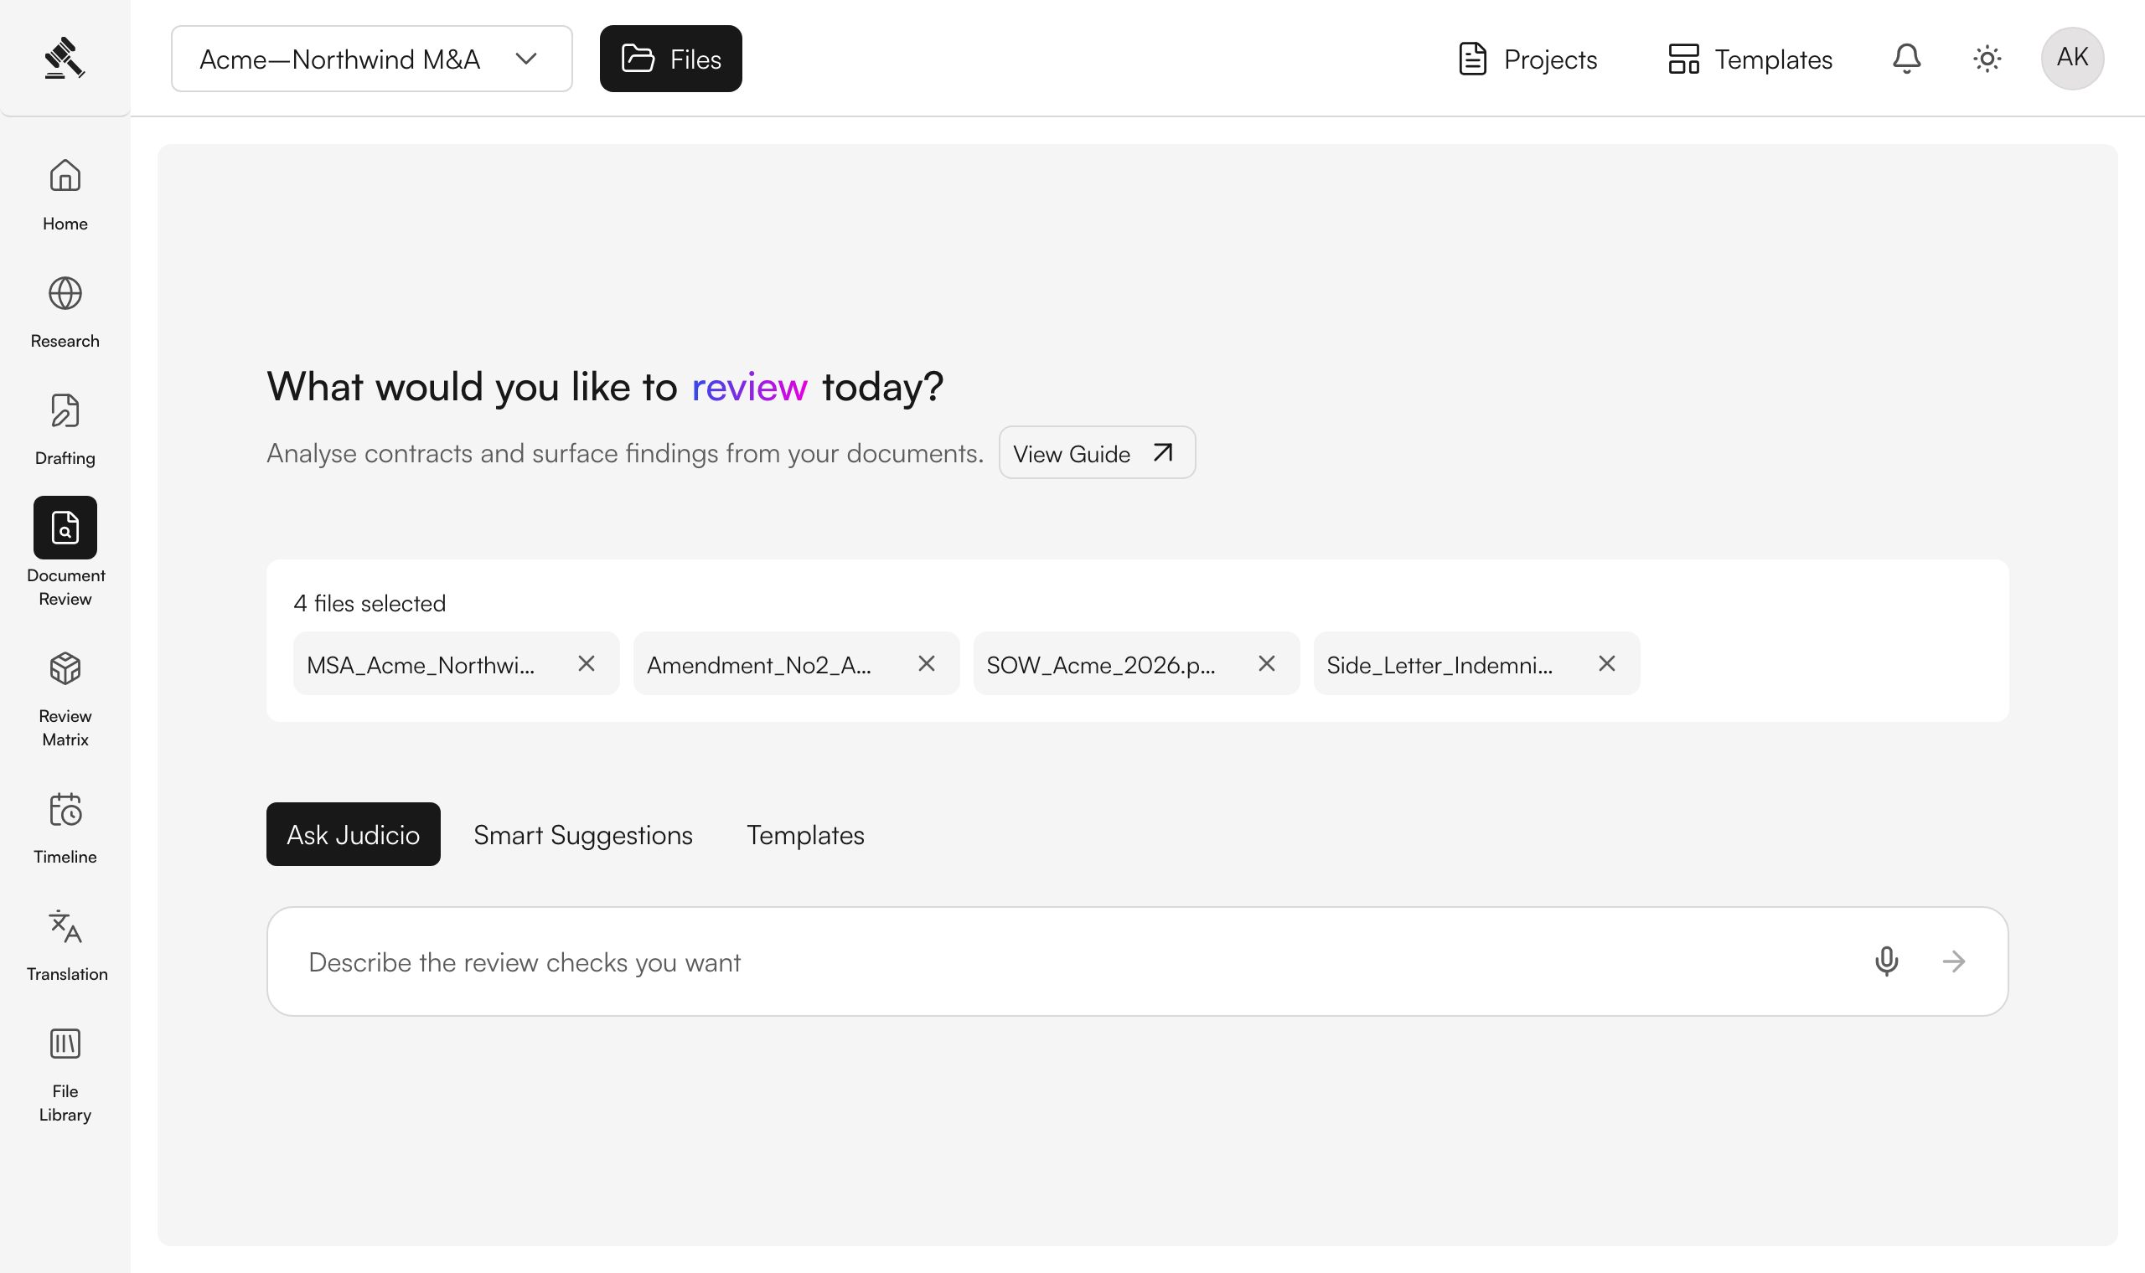Open Templates in the top bar
Screen dimensions: 2145x1273
pyautogui.click(x=1750, y=59)
